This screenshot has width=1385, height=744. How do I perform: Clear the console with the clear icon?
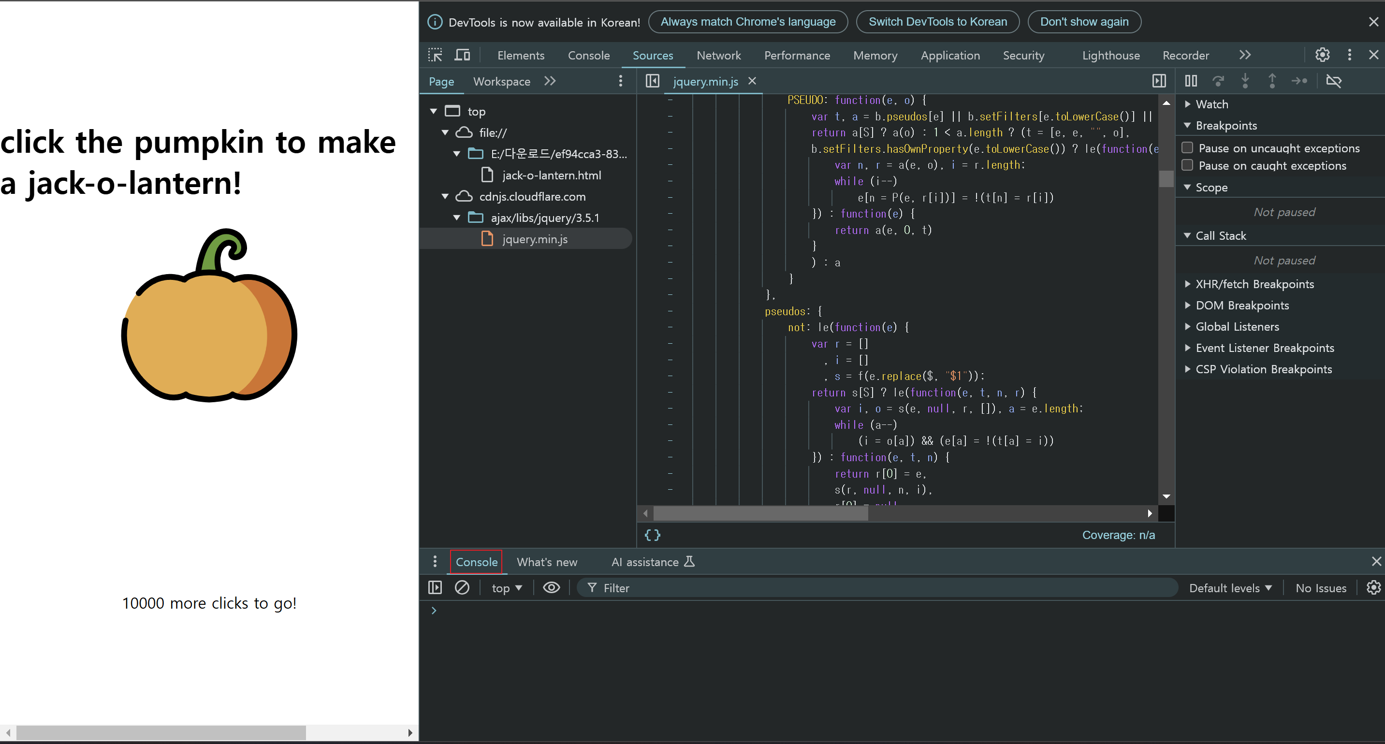462,587
